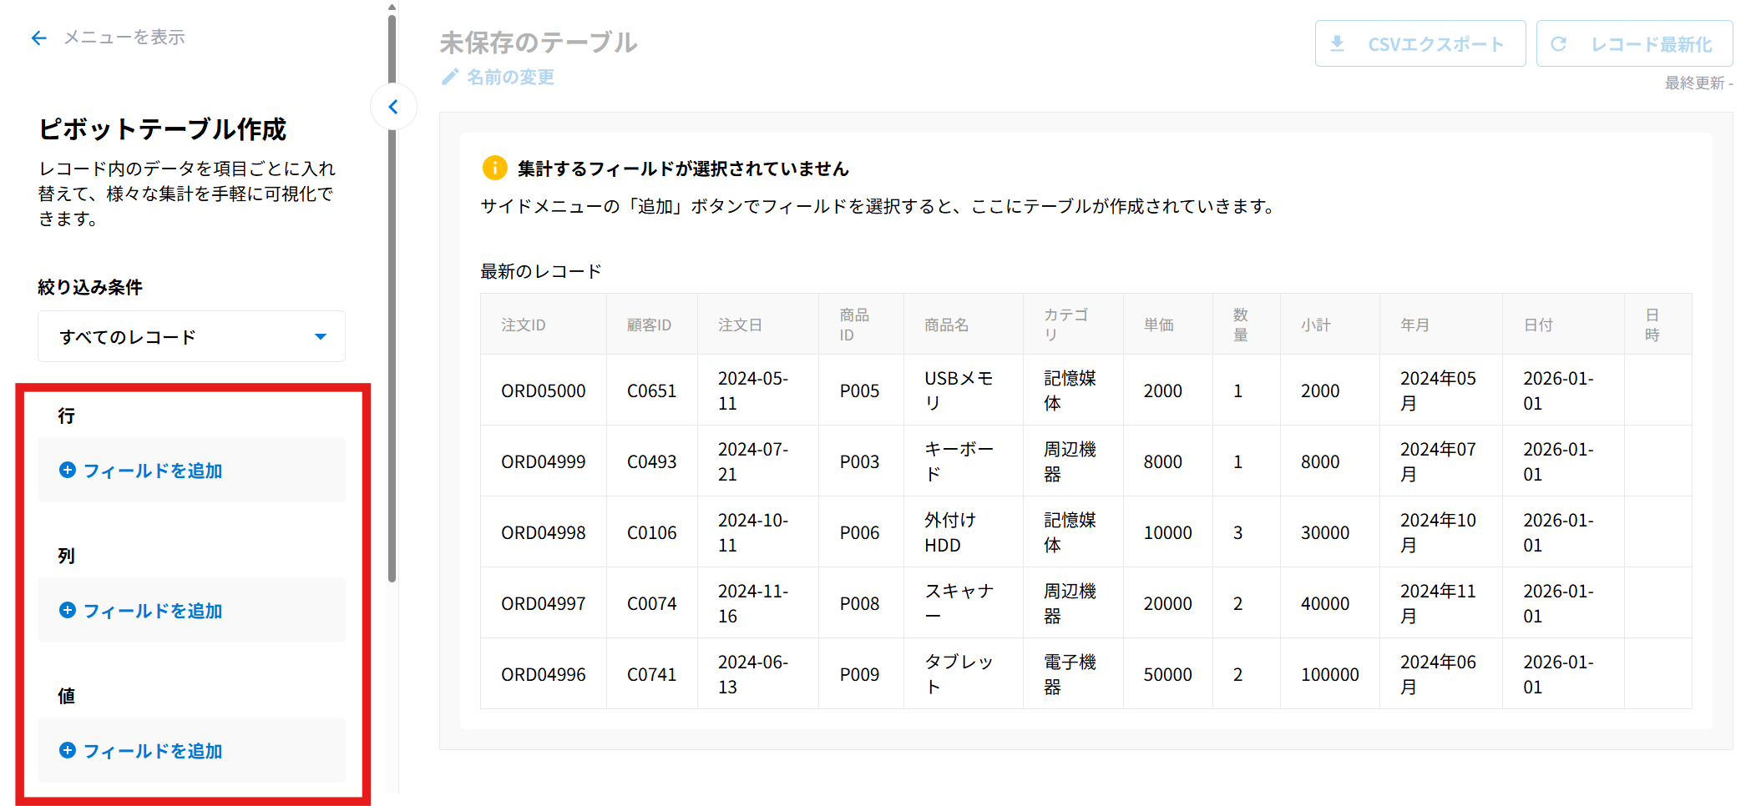The image size is (1751, 806).
Task: Click the pencil icon next to 名前の変更
Action: [450, 77]
